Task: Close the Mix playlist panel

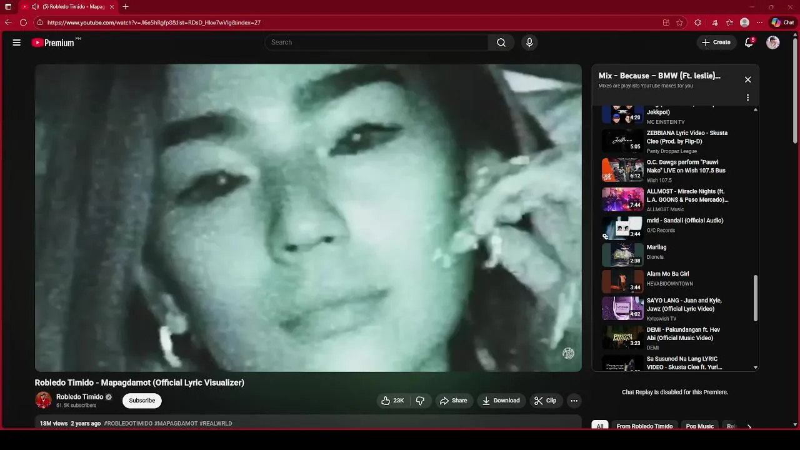Action: click(747, 79)
